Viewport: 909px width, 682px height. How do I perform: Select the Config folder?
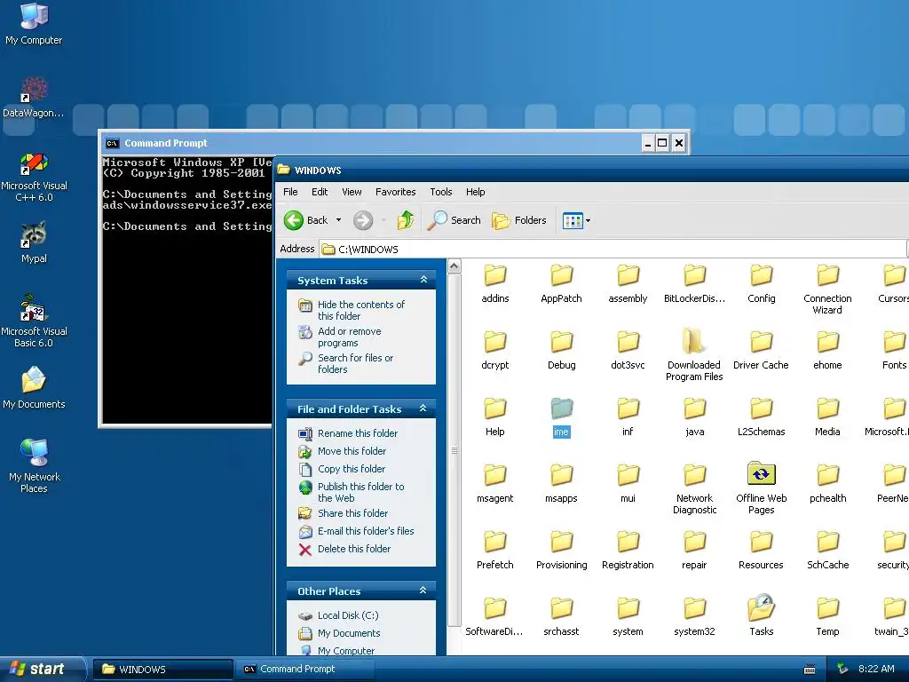click(761, 283)
